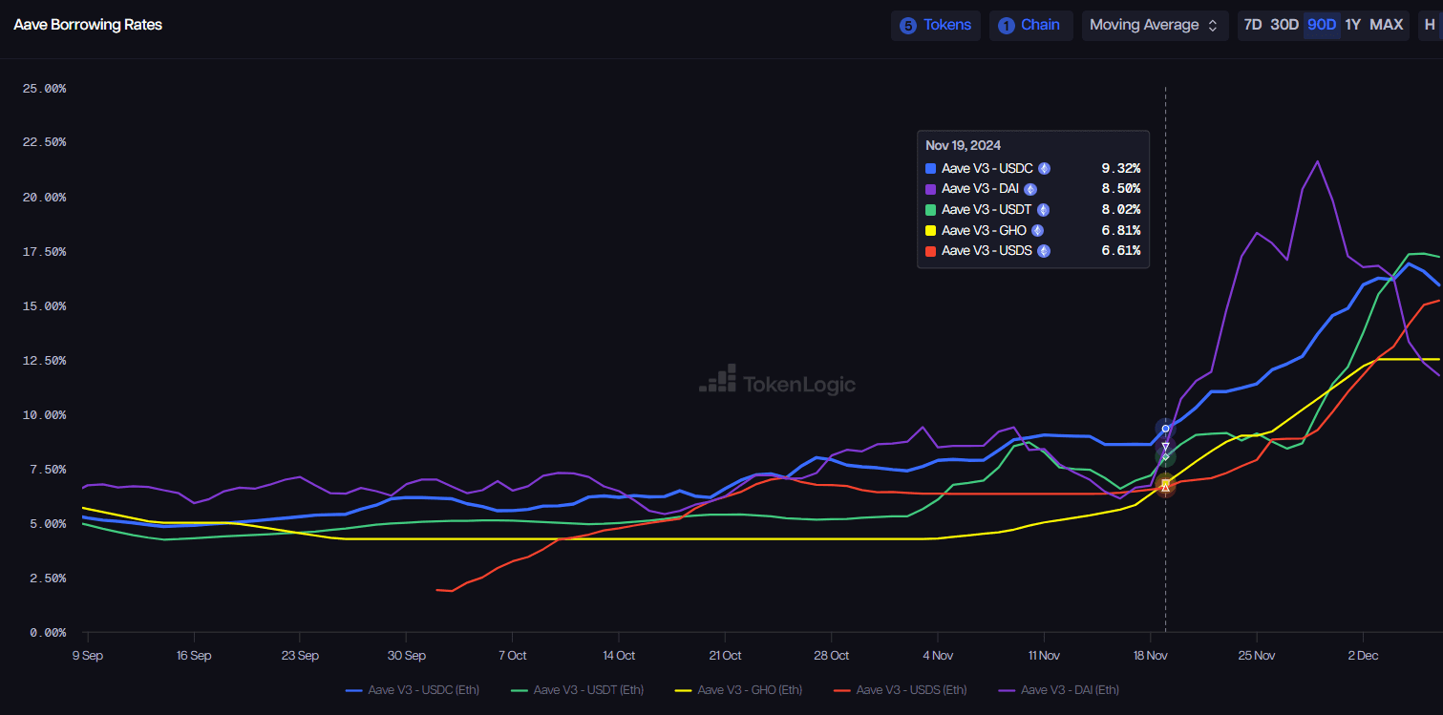Toggle Aave V3 - GHO (Eth) legend entry
Image resolution: width=1443 pixels, height=715 pixels.
[x=738, y=689]
